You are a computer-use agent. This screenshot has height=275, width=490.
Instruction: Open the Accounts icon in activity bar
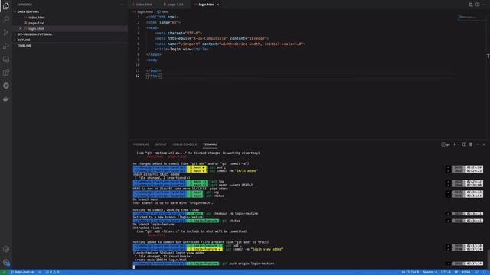(x=6, y=249)
